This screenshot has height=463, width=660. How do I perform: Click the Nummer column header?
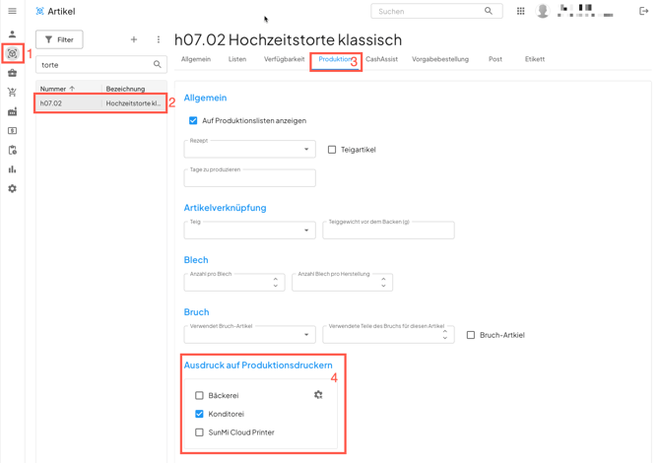[x=53, y=89]
